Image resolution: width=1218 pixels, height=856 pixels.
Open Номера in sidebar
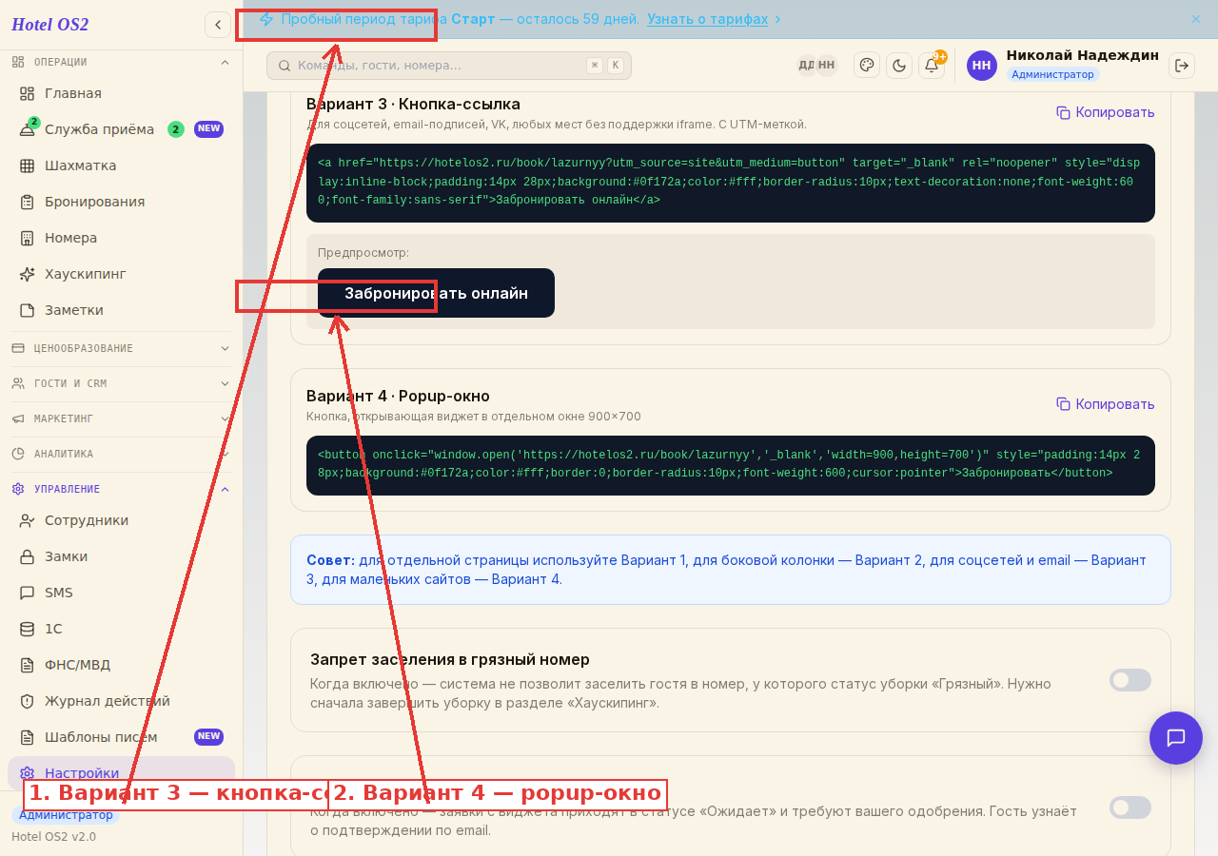tap(121, 238)
